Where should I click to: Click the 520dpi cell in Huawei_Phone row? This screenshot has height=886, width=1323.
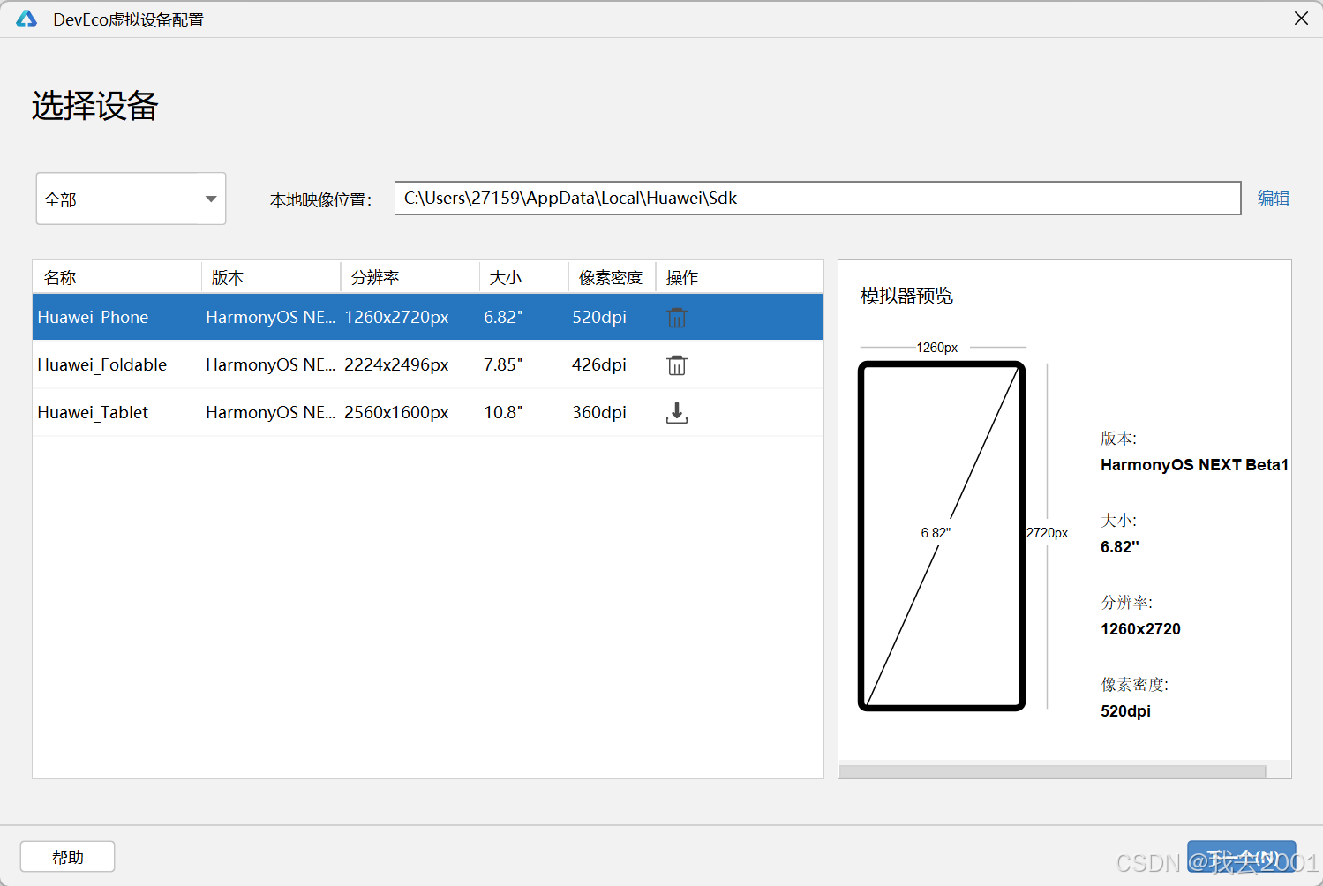(599, 318)
